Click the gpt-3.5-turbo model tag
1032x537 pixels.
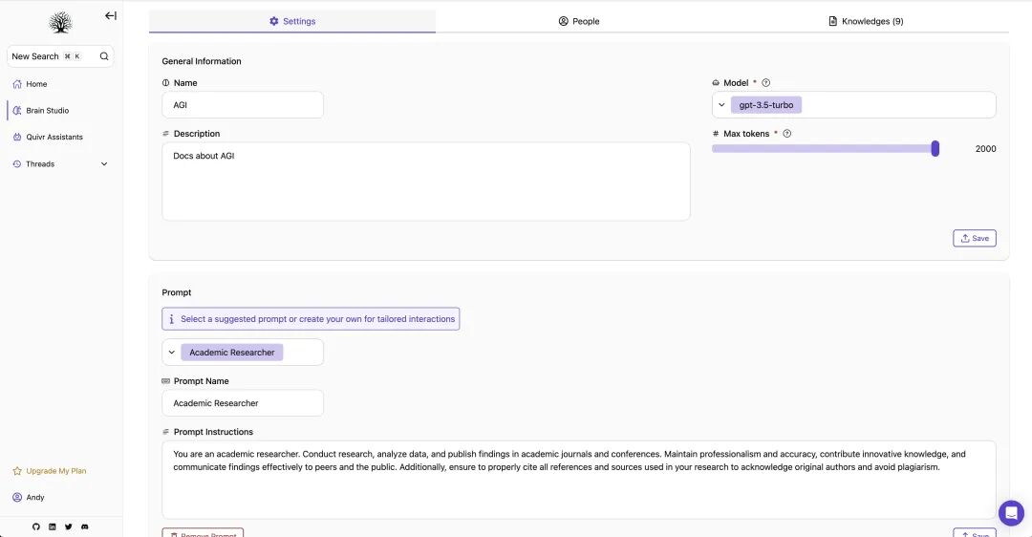766,105
